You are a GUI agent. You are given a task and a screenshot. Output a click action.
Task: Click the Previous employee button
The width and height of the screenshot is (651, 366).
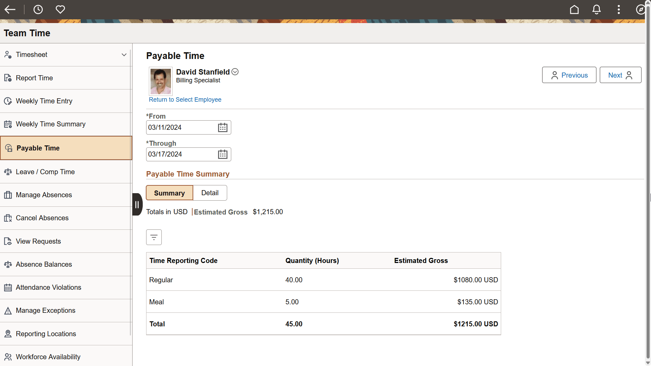tap(569, 75)
